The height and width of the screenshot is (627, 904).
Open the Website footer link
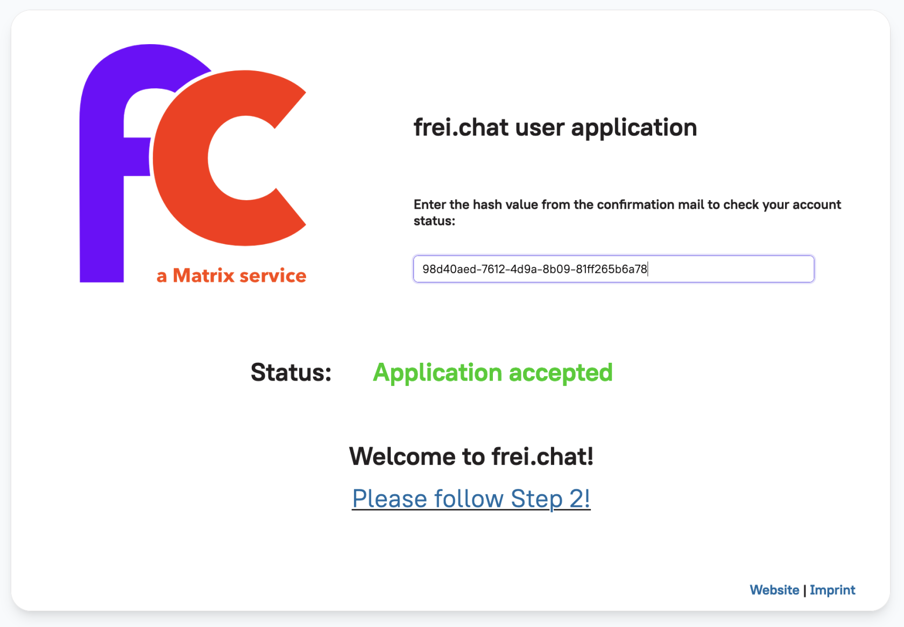[x=774, y=590]
